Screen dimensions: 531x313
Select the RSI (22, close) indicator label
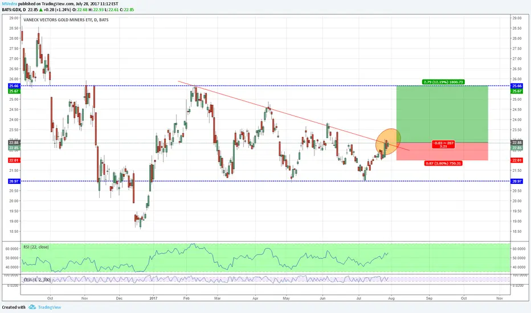[36, 247]
